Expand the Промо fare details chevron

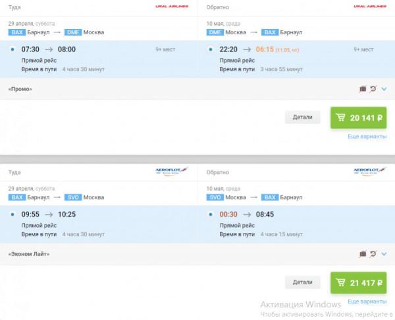(x=384, y=89)
